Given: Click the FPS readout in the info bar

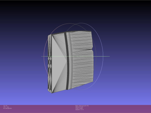Looking at the screenshot, I should (6, 107).
